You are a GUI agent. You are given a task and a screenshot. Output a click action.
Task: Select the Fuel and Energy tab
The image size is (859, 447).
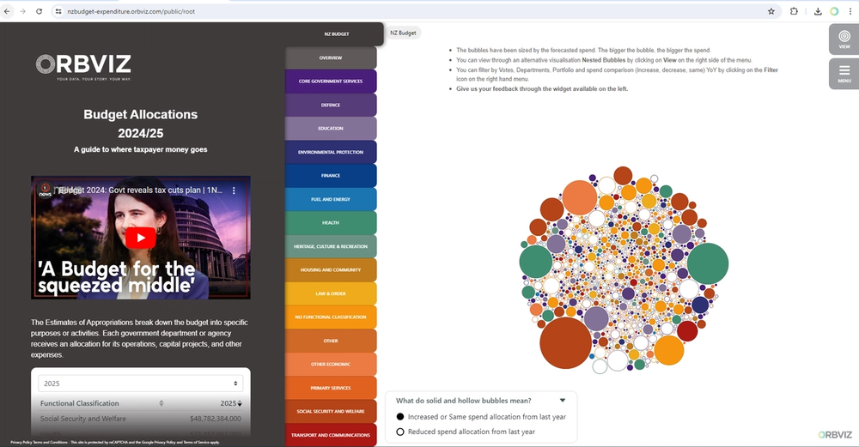click(x=331, y=199)
